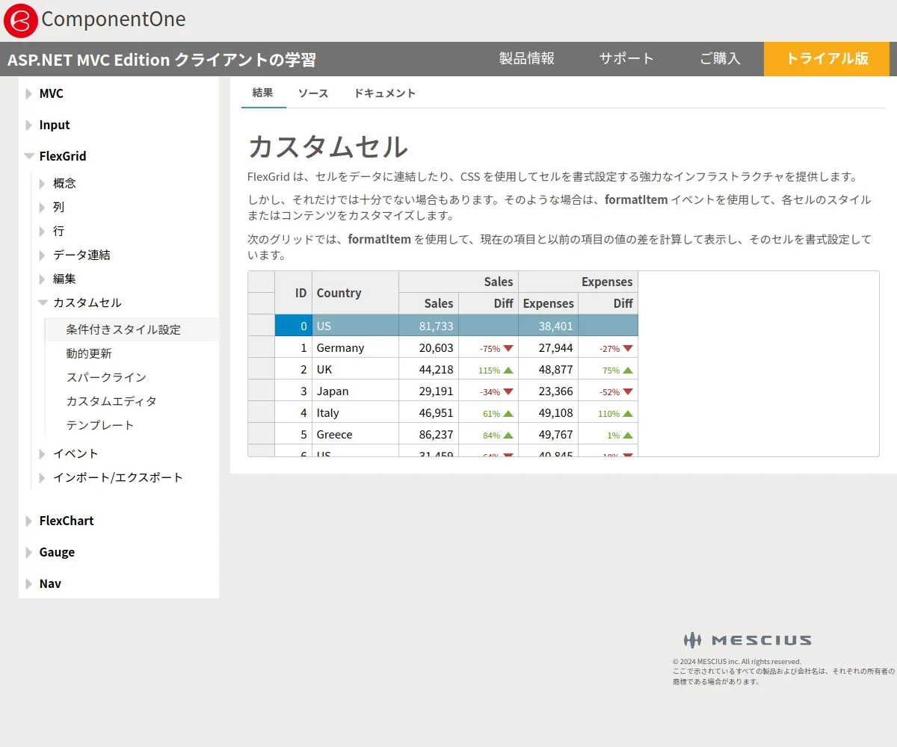The width and height of the screenshot is (897, 747).
Task: Open サポート in the top menu
Action: 626,59
